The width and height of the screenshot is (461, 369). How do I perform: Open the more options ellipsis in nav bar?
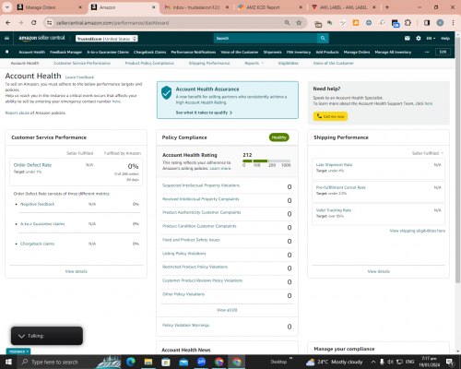427,52
